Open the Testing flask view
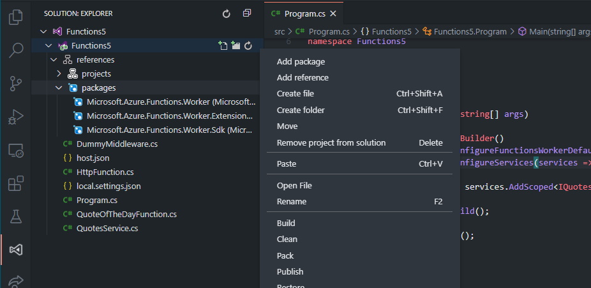This screenshot has height=288, width=591. click(x=15, y=216)
